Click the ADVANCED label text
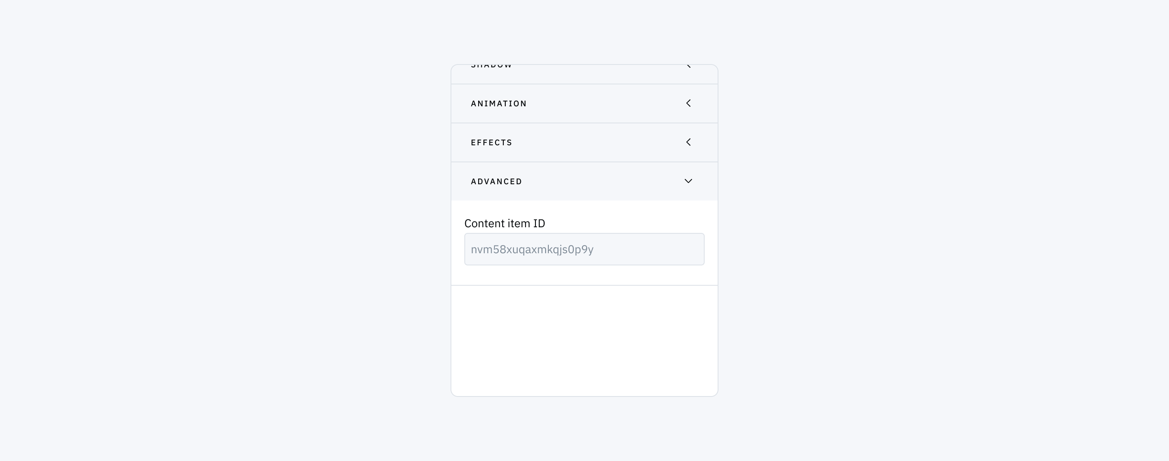 coord(496,181)
